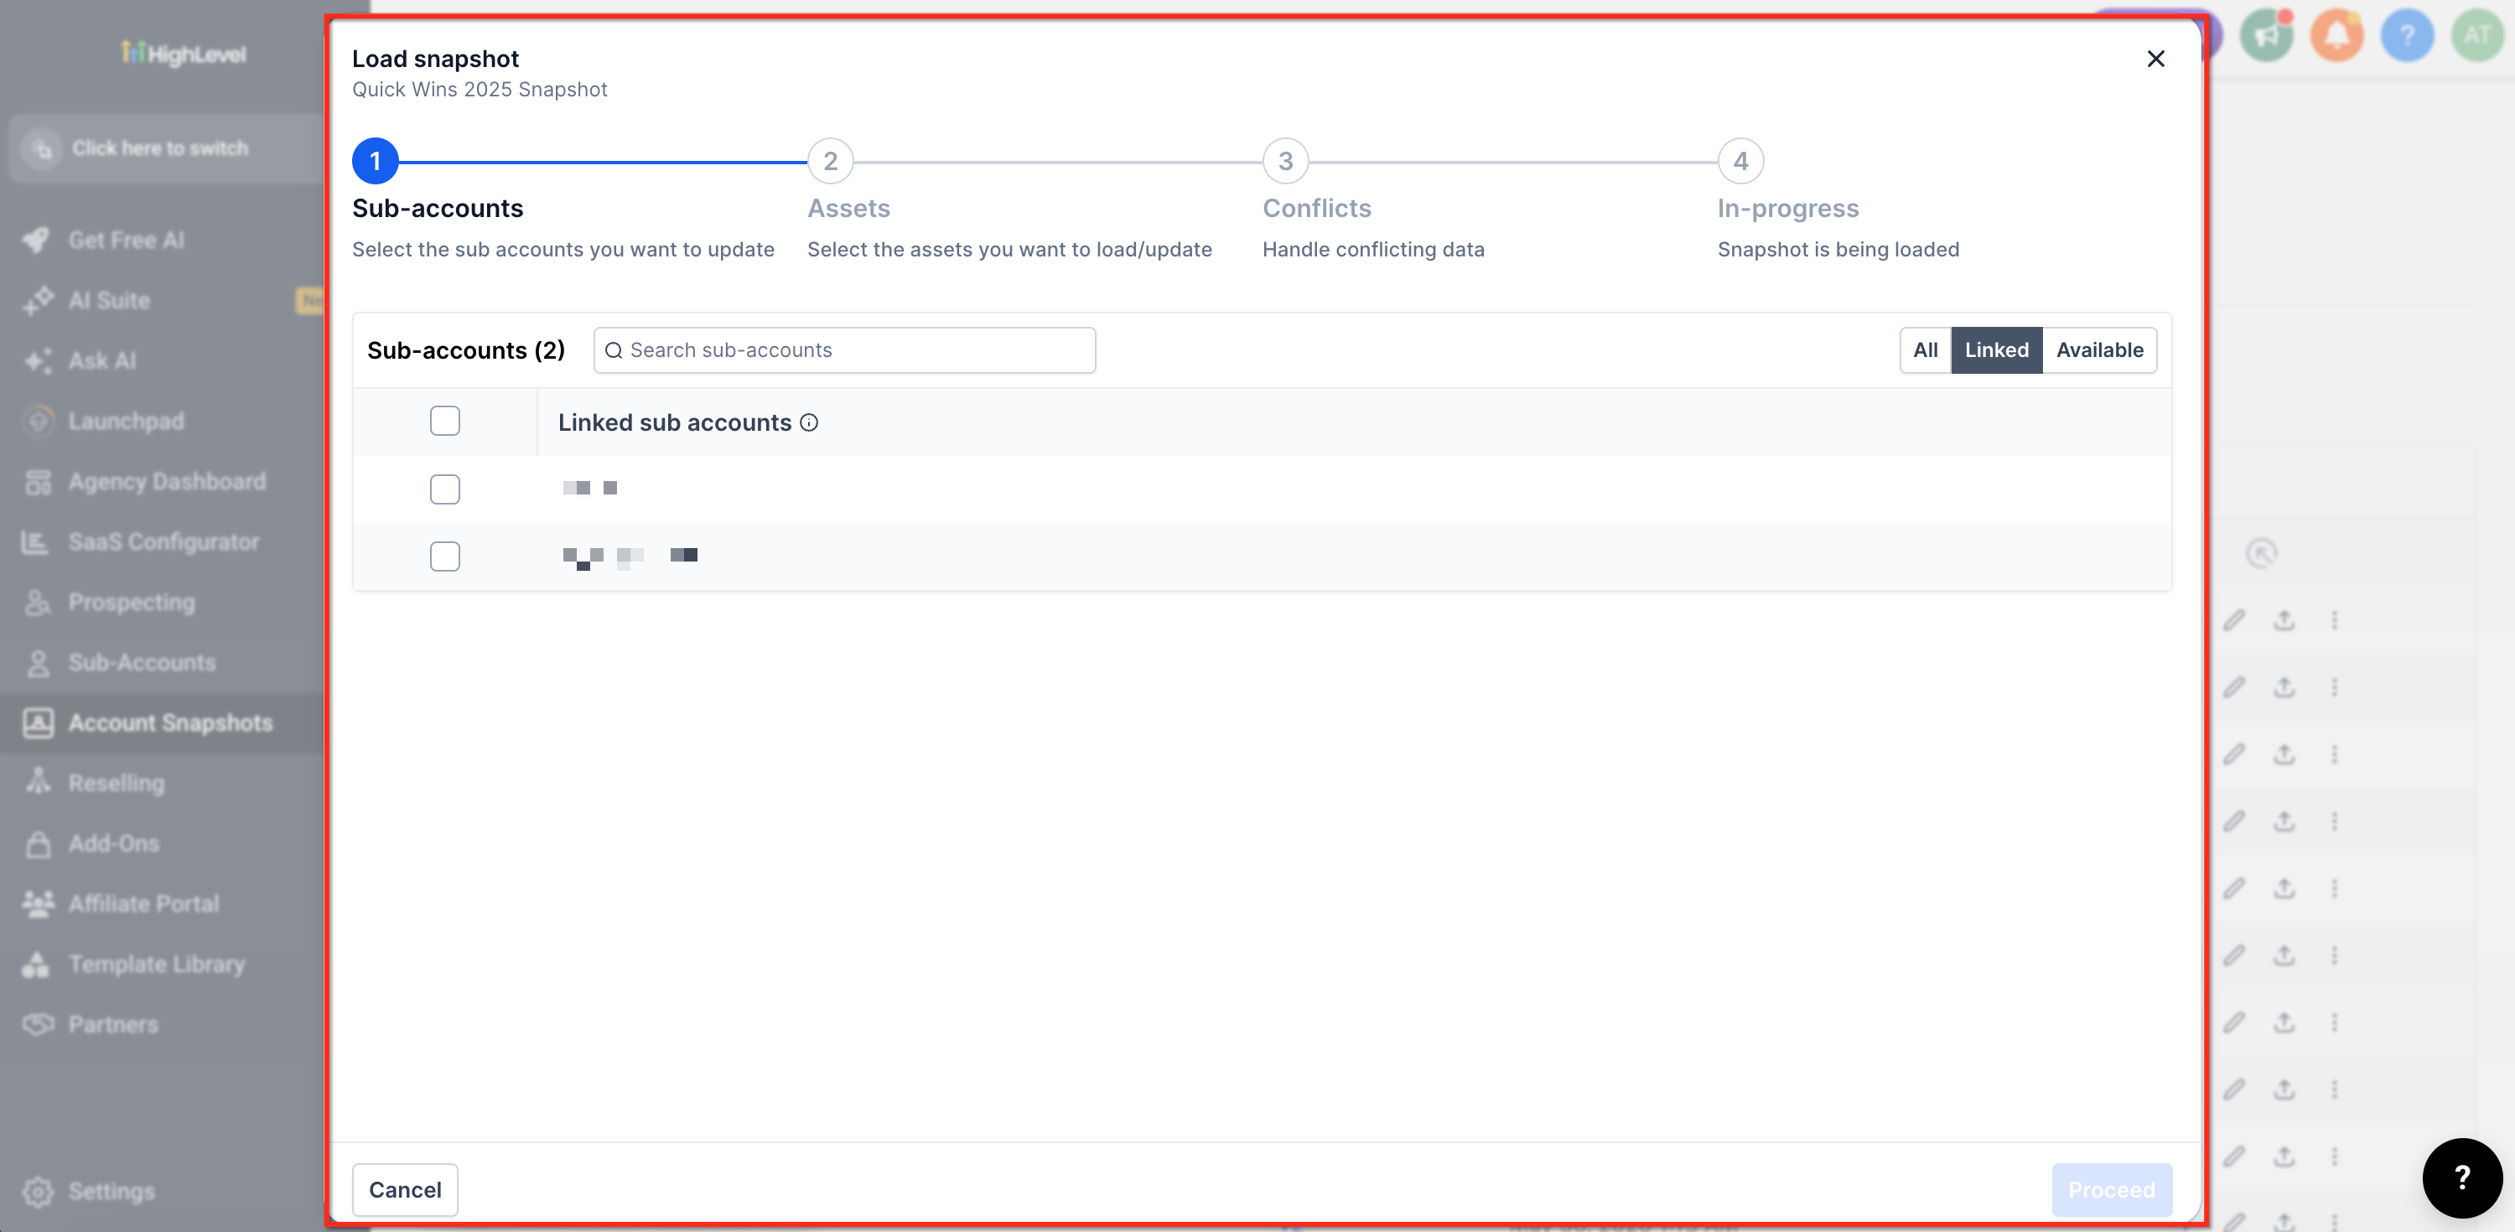Show All sub-accounts filter tab

coord(1926,350)
